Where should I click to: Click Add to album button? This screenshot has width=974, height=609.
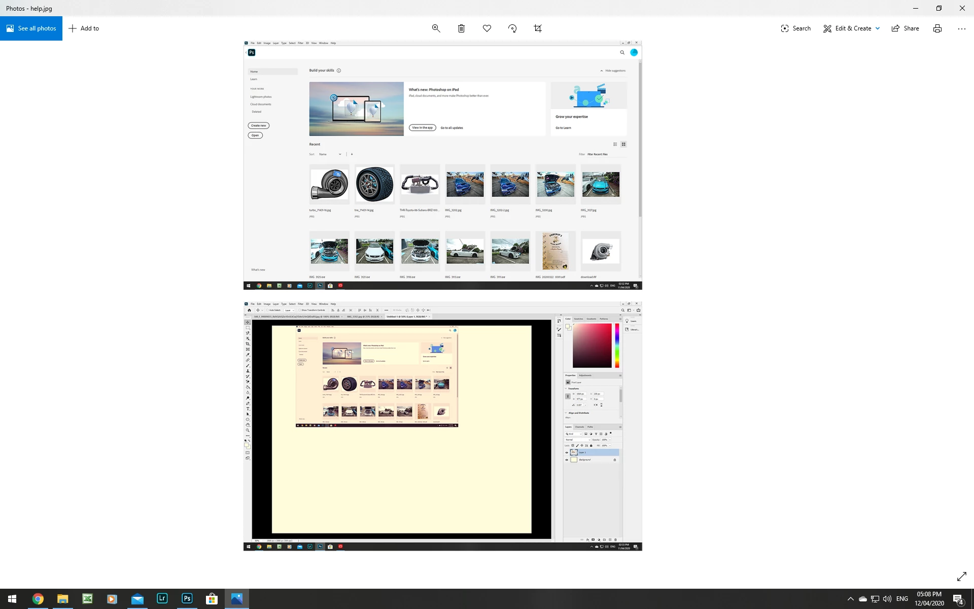(x=84, y=28)
